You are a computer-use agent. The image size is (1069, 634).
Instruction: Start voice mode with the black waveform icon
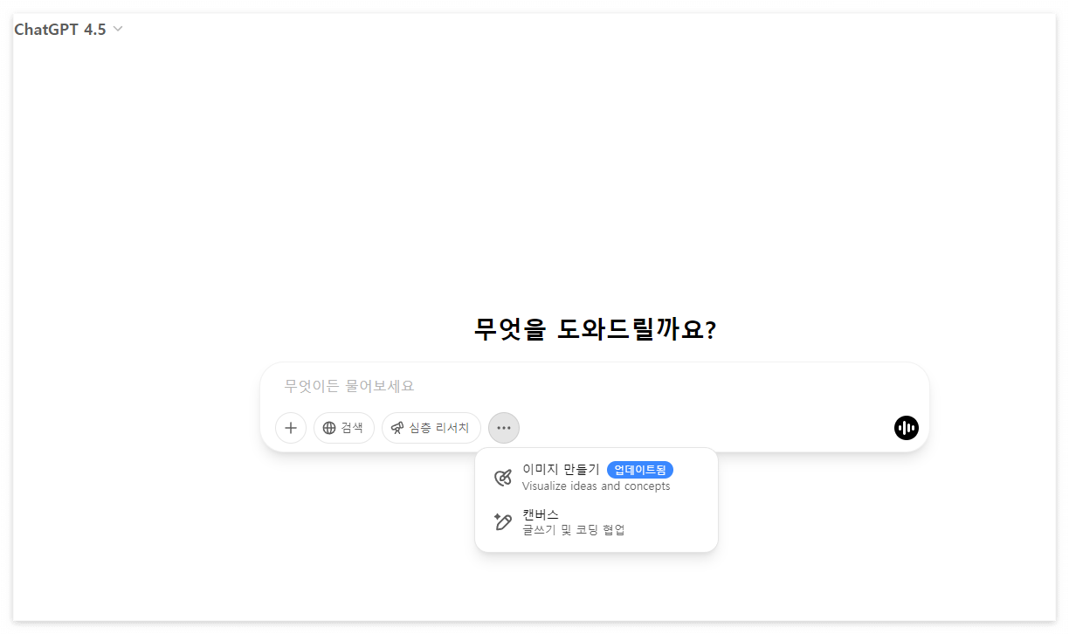point(907,428)
